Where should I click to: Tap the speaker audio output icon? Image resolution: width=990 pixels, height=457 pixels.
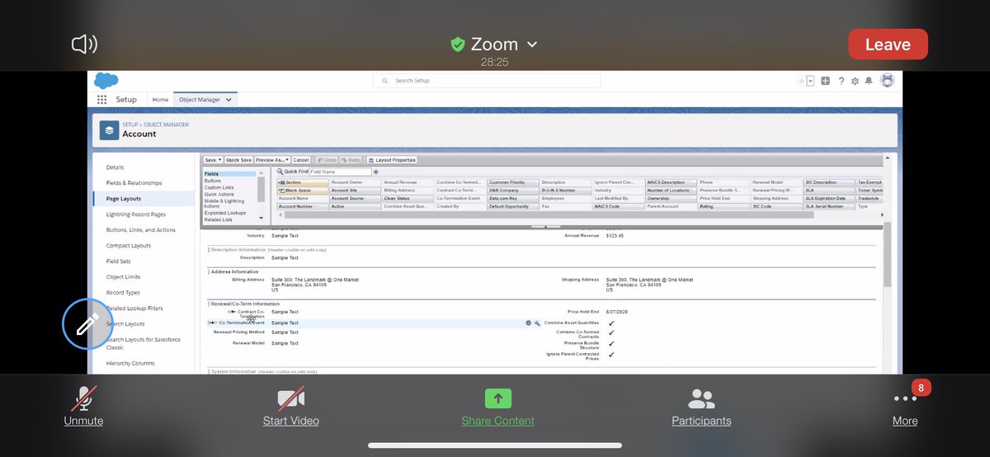[85, 44]
